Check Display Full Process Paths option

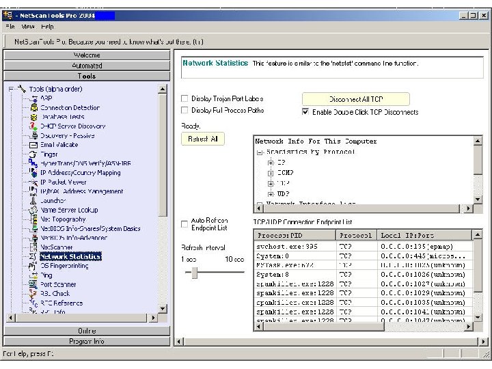tap(184, 110)
